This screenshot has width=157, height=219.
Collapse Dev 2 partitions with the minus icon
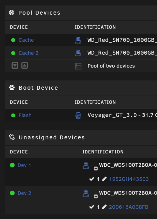(x=96, y=197)
